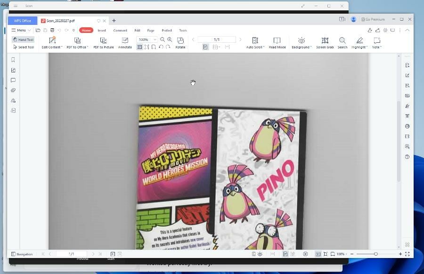Enter full screen from status bar

pyautogui.click(x=407, y=254)
